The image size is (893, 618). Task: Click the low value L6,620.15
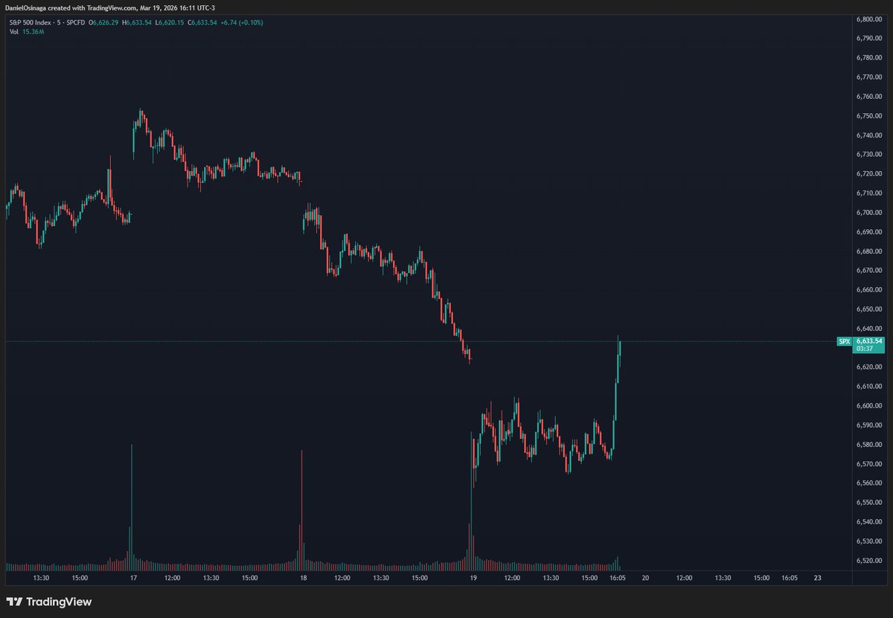(169, 22)
